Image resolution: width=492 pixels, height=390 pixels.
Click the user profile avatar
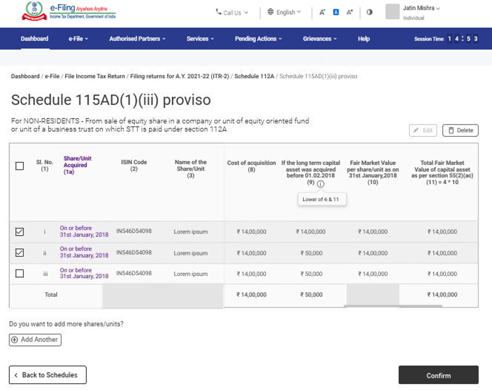[392, 12]
